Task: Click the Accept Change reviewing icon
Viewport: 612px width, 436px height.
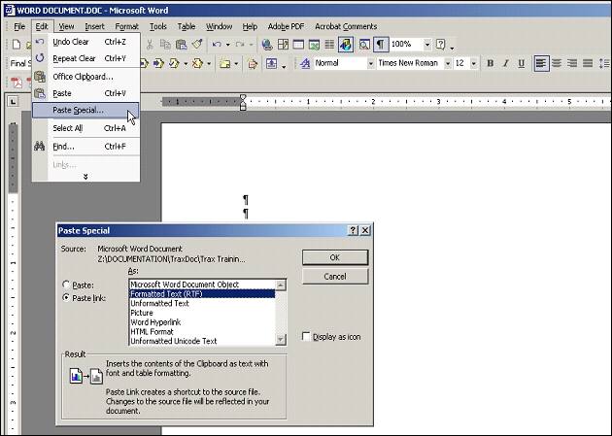Action: click(174, 63)
